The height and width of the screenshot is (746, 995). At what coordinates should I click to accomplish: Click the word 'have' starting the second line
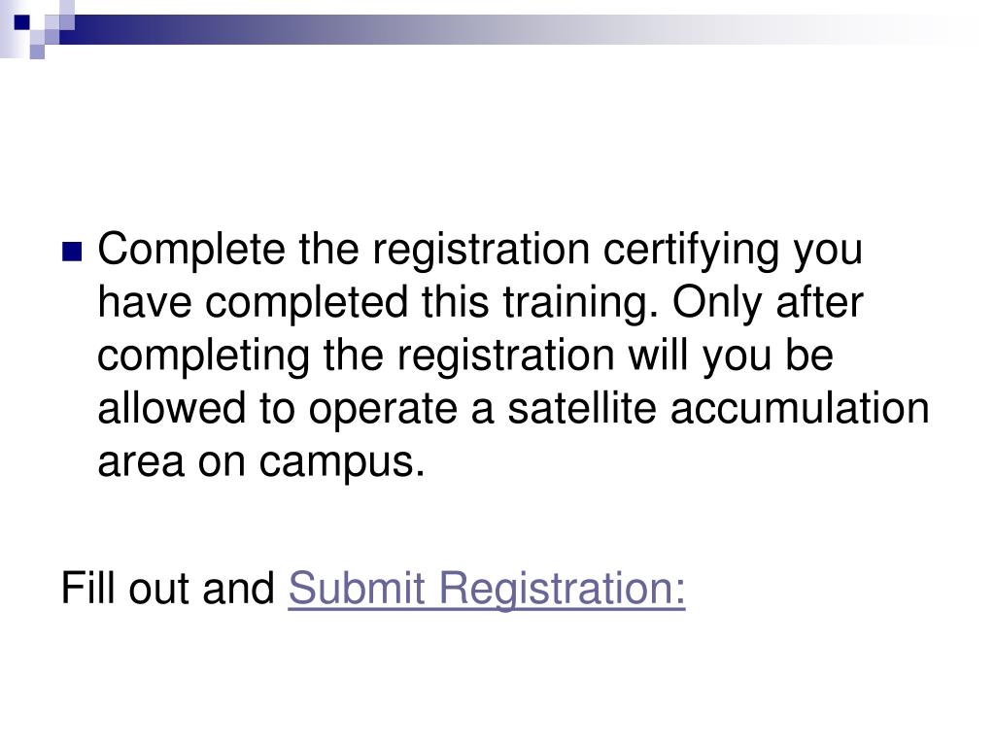pyautogui.click(x=144, y=302)
